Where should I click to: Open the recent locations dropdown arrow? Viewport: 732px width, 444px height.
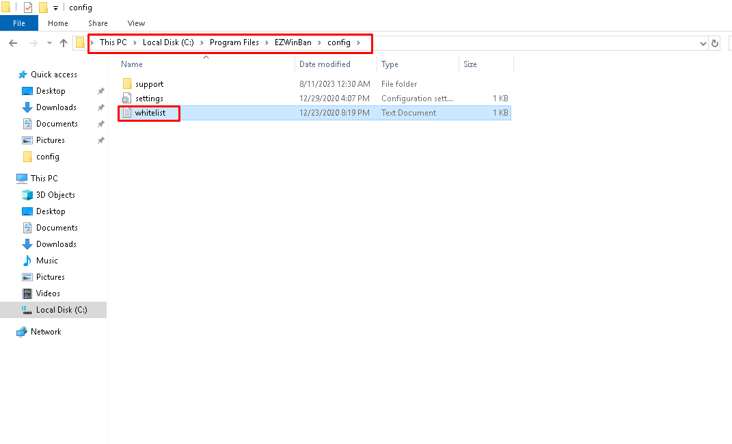[x=48, y=42]
